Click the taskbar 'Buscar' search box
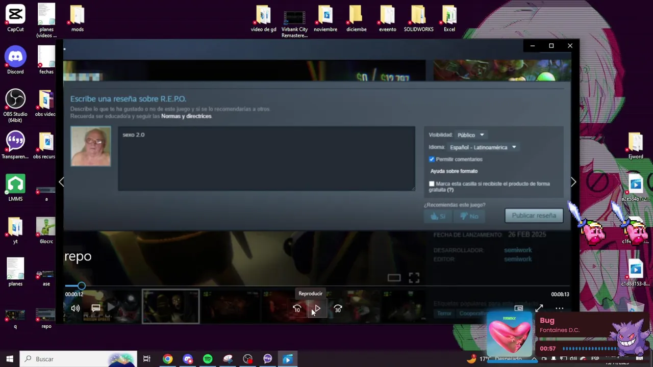653x367 pixels. coord(79,359)
